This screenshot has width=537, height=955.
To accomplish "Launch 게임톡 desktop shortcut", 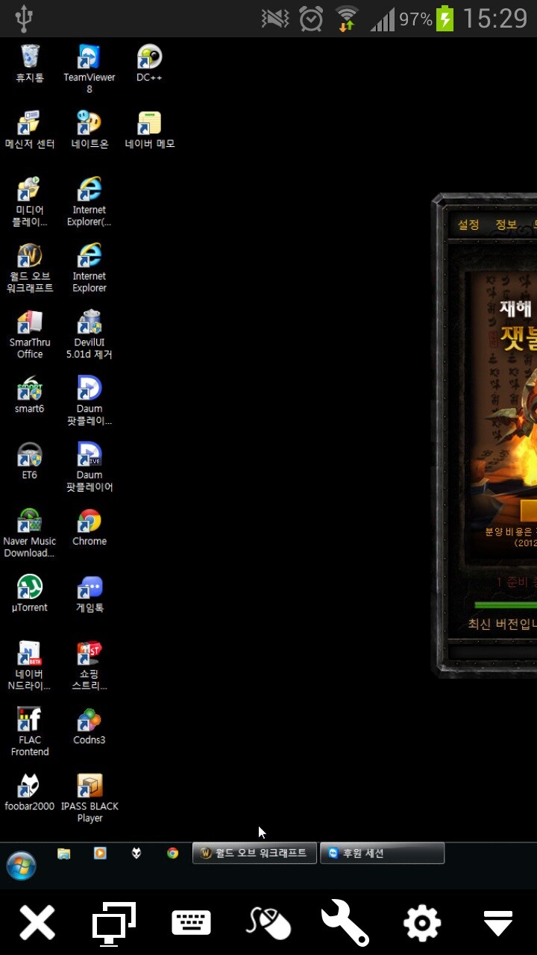I will pyautogui.click(x=89, y=594).
